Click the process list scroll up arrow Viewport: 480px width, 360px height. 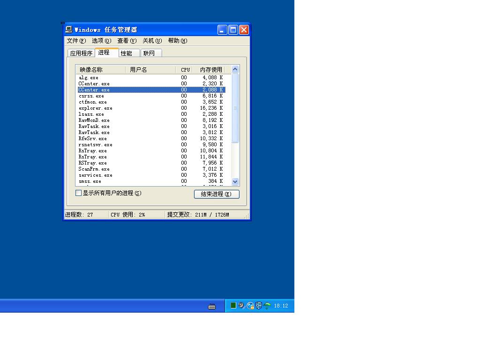235,69
